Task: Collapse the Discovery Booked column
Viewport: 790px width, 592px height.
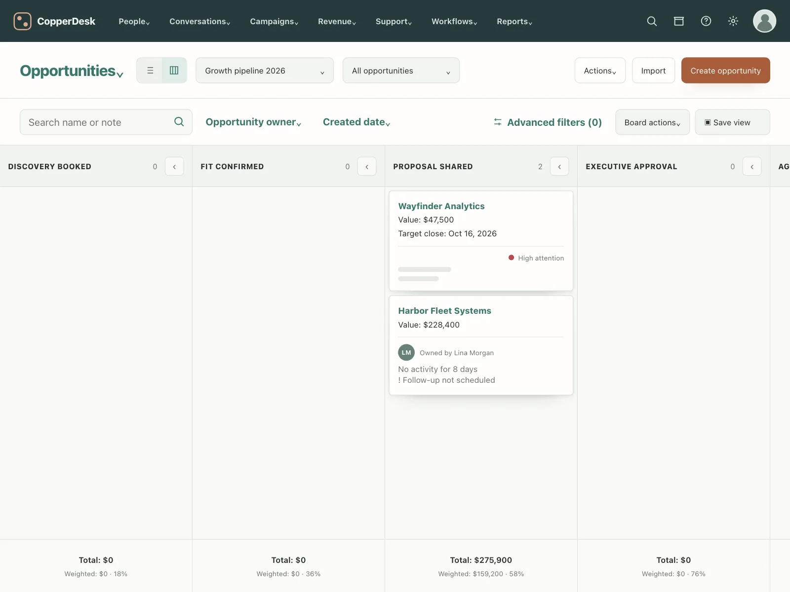Action: tap(174, 167)
